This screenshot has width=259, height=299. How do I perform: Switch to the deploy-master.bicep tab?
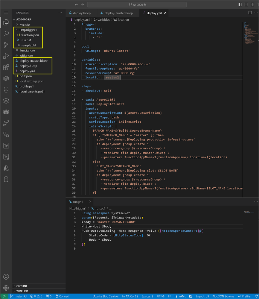tap(117, 13)
